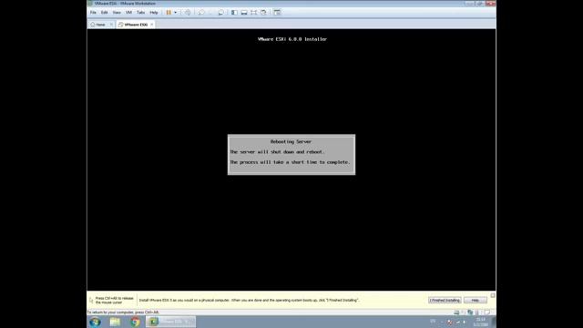Viewport: 583px width, 328px height.
Task: Take a snapshot using the snapshot icon
Action: pyautogui.click(x=200, y=12)
